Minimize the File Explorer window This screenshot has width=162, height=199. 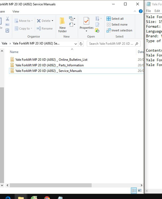click(x=113, y=4)
